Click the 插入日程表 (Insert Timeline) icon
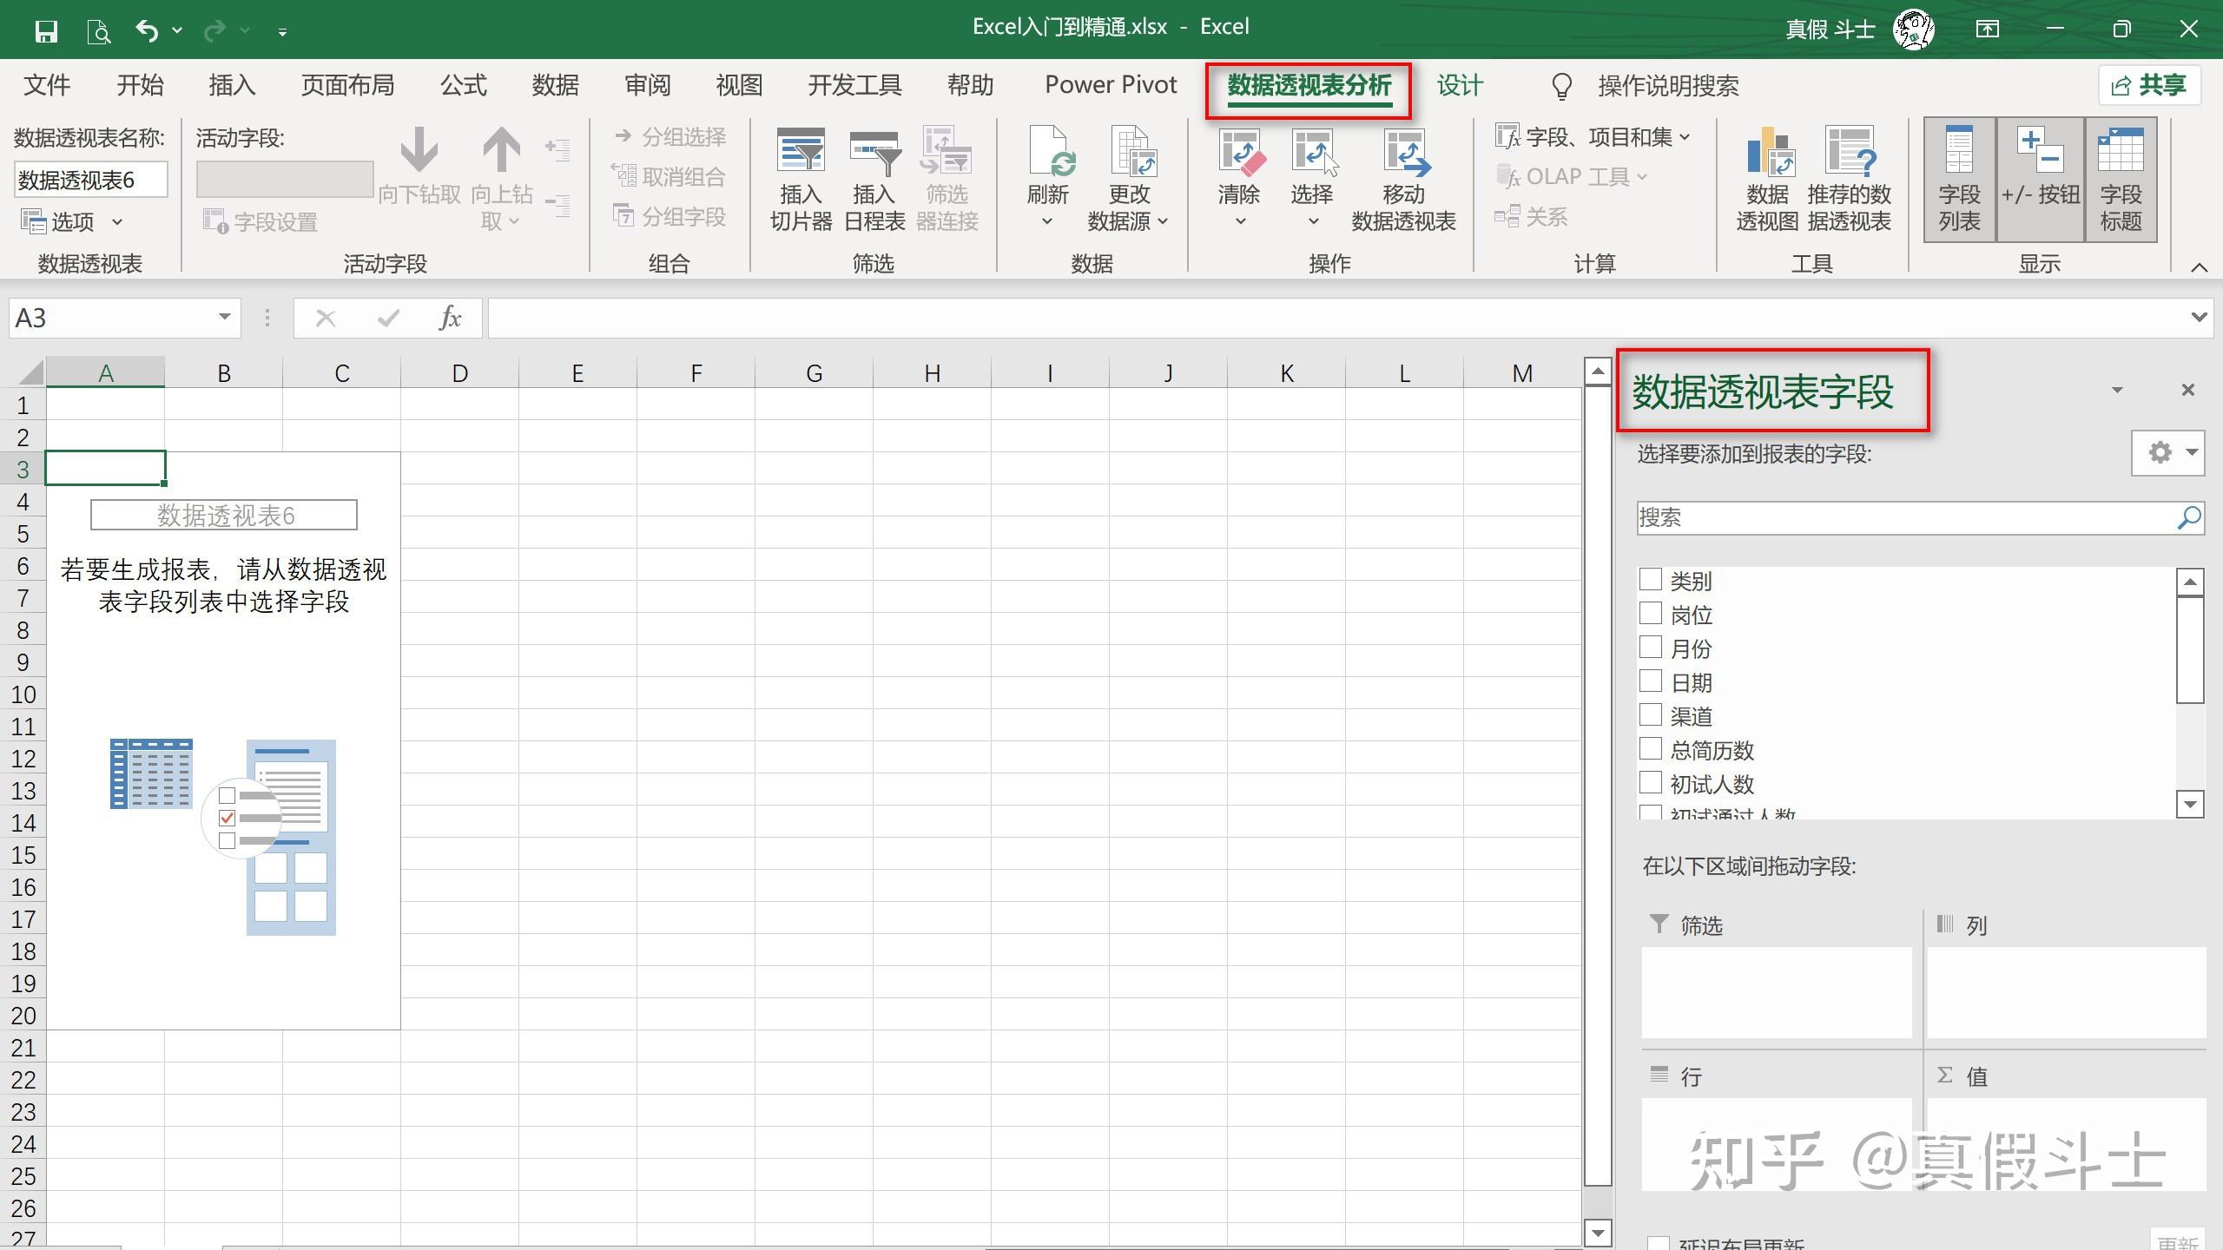 coord(874,153)
